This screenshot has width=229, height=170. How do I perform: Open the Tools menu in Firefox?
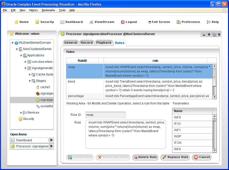62,10
